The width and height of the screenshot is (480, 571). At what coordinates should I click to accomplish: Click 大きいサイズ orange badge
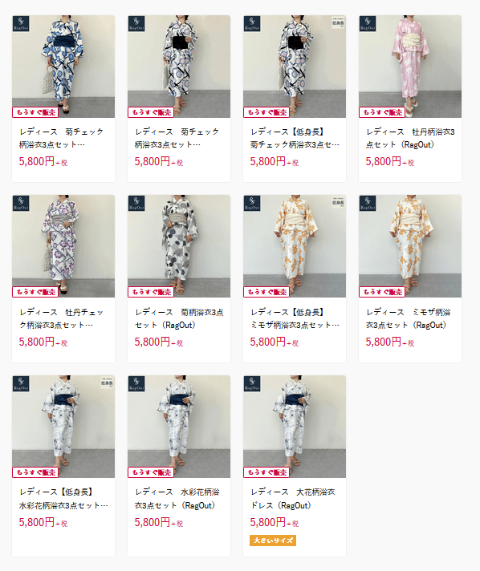pos(273,541)
